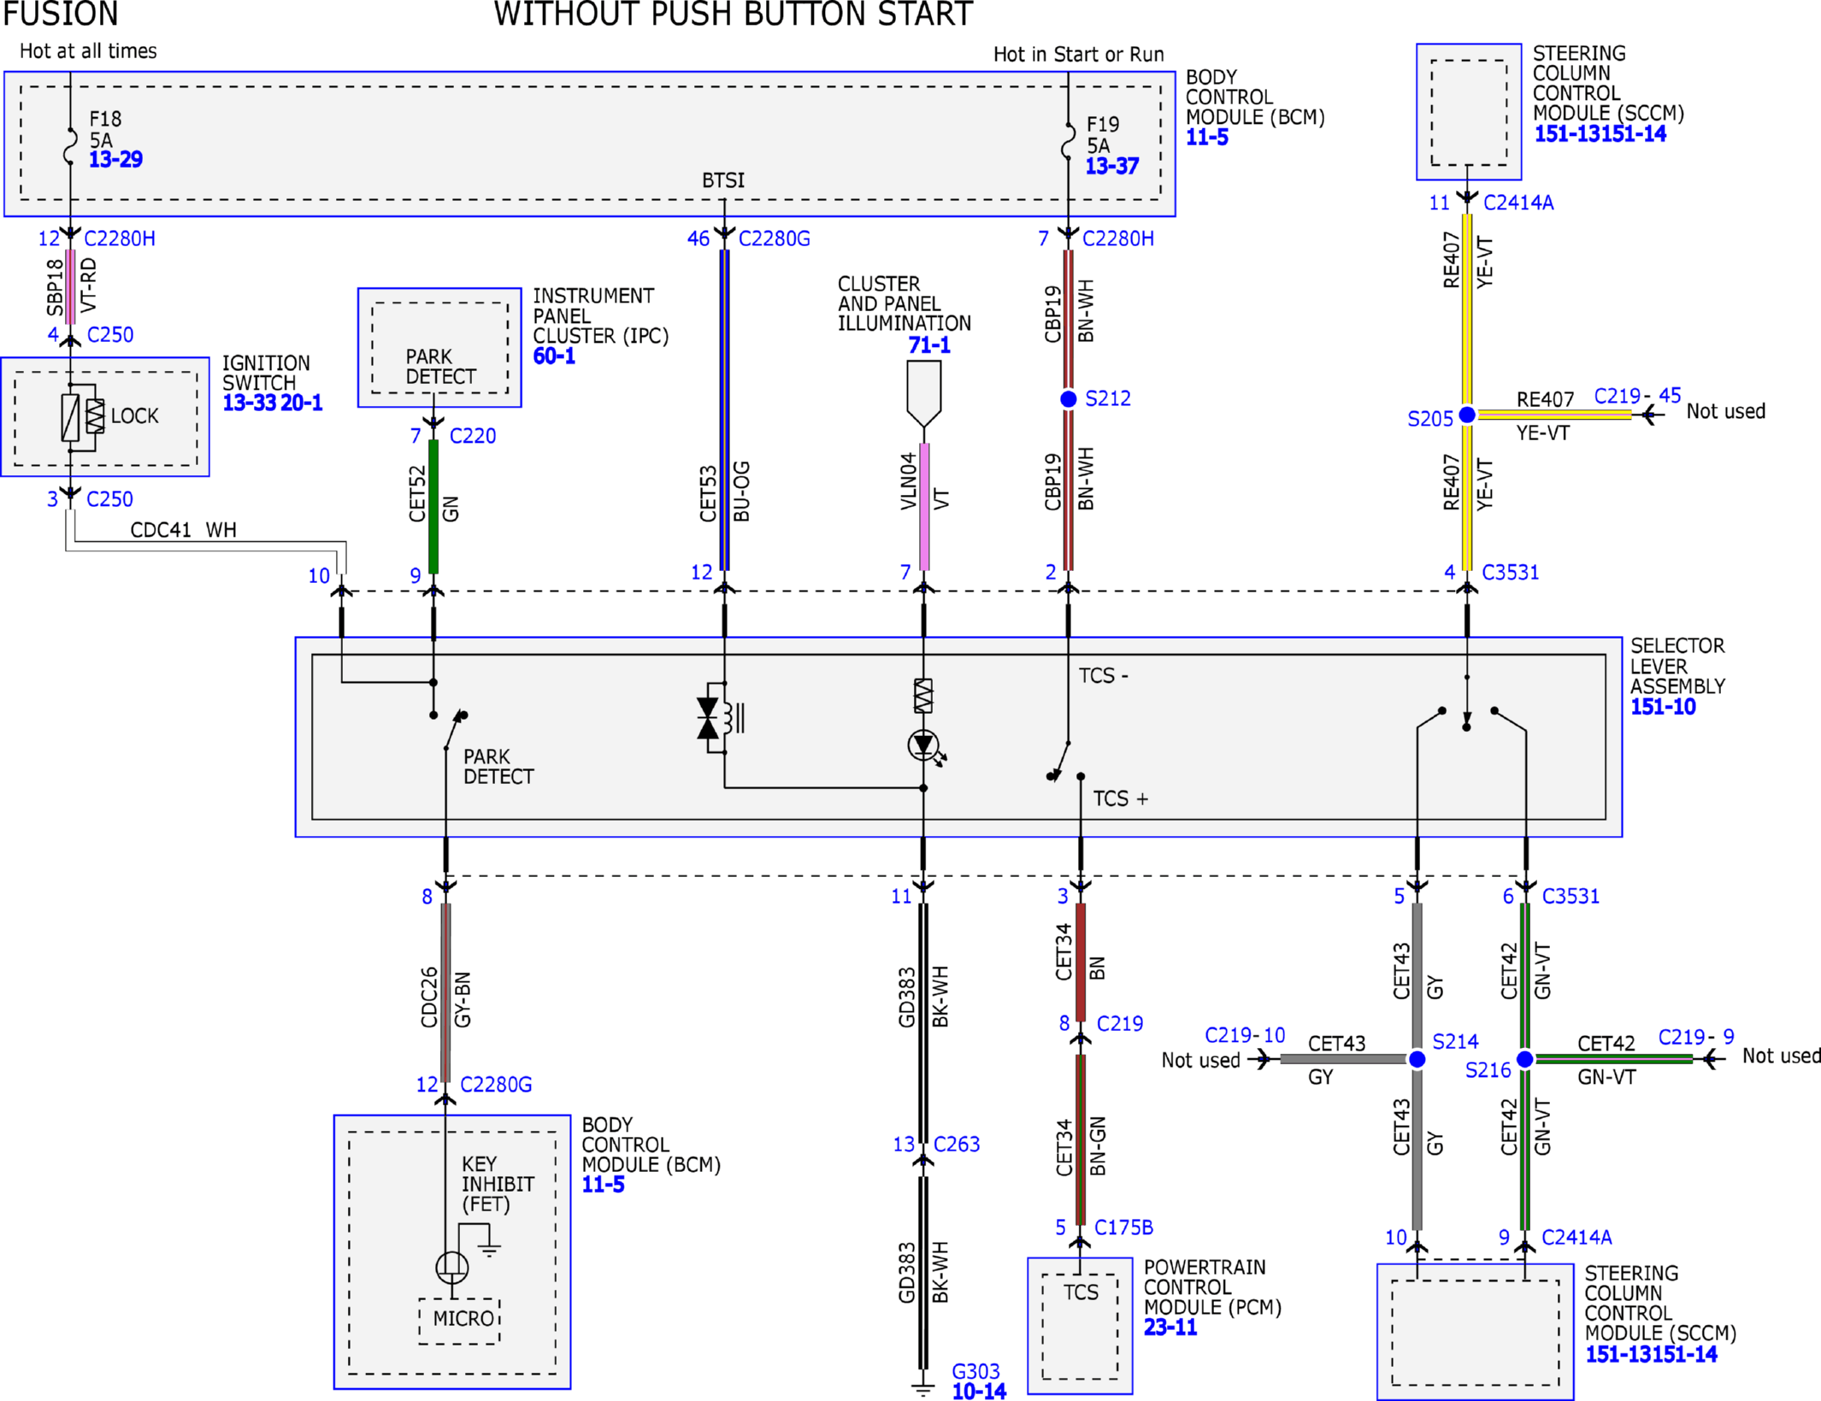Open the 10-14 reference next to ground G303
This screenshot has width=1821, height=1401.
coord(979,1392)
